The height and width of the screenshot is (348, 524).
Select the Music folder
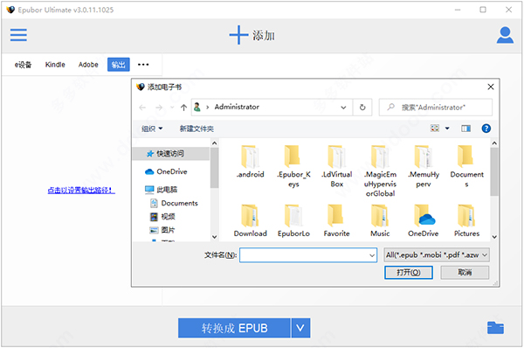point(380,221)
